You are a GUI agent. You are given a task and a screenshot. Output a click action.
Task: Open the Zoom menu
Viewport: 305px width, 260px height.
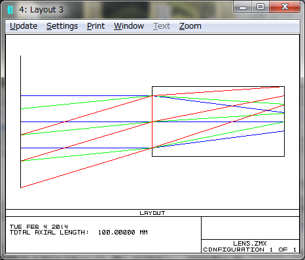pyautogui.click(x=190, y=26)
